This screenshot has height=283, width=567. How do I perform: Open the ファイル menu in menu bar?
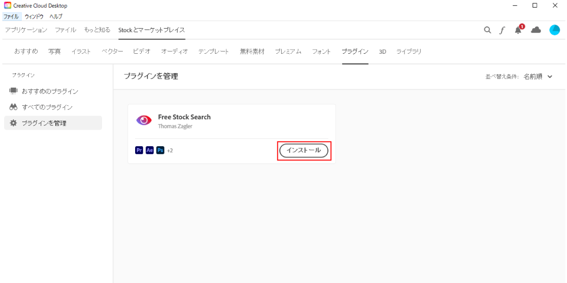(x=11, y=16)
